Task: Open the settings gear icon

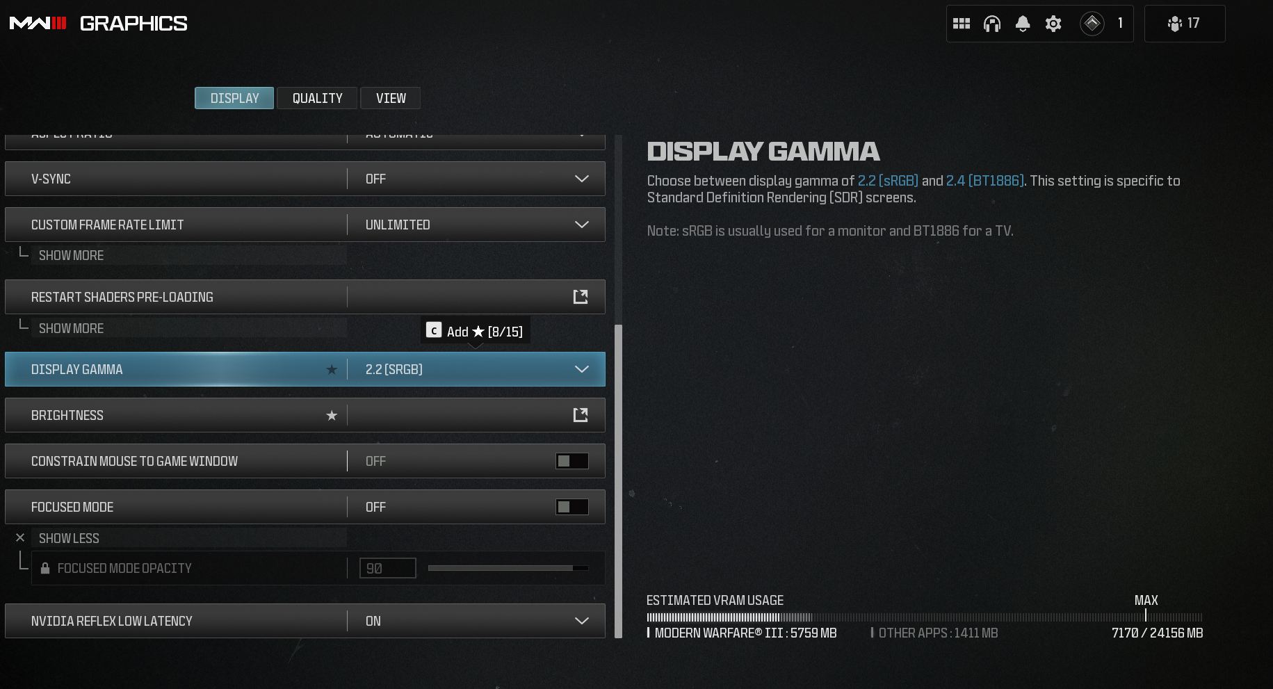Action: (1053, 24)
